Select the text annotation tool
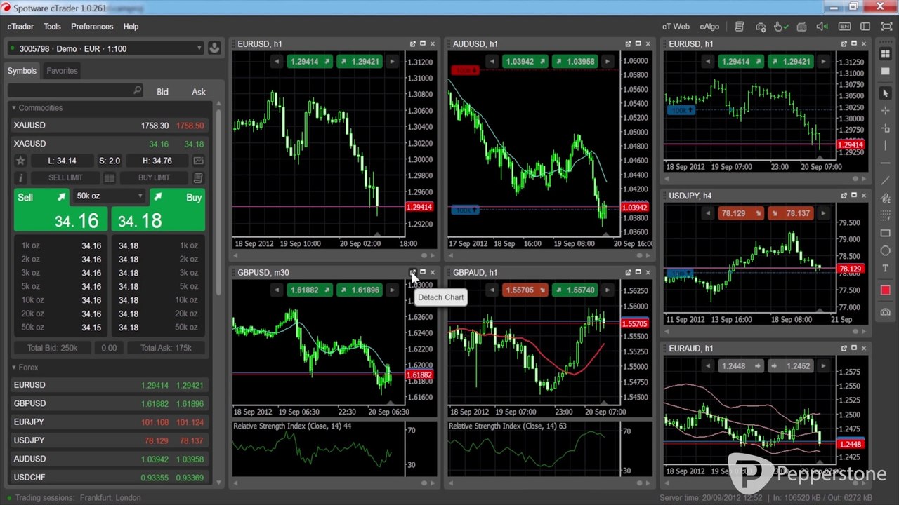The width and height of the screenshot is (899, 505). (x=885, y=269)
